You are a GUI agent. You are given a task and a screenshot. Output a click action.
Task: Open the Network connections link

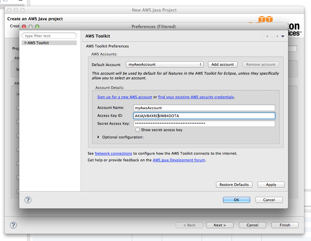113,153
